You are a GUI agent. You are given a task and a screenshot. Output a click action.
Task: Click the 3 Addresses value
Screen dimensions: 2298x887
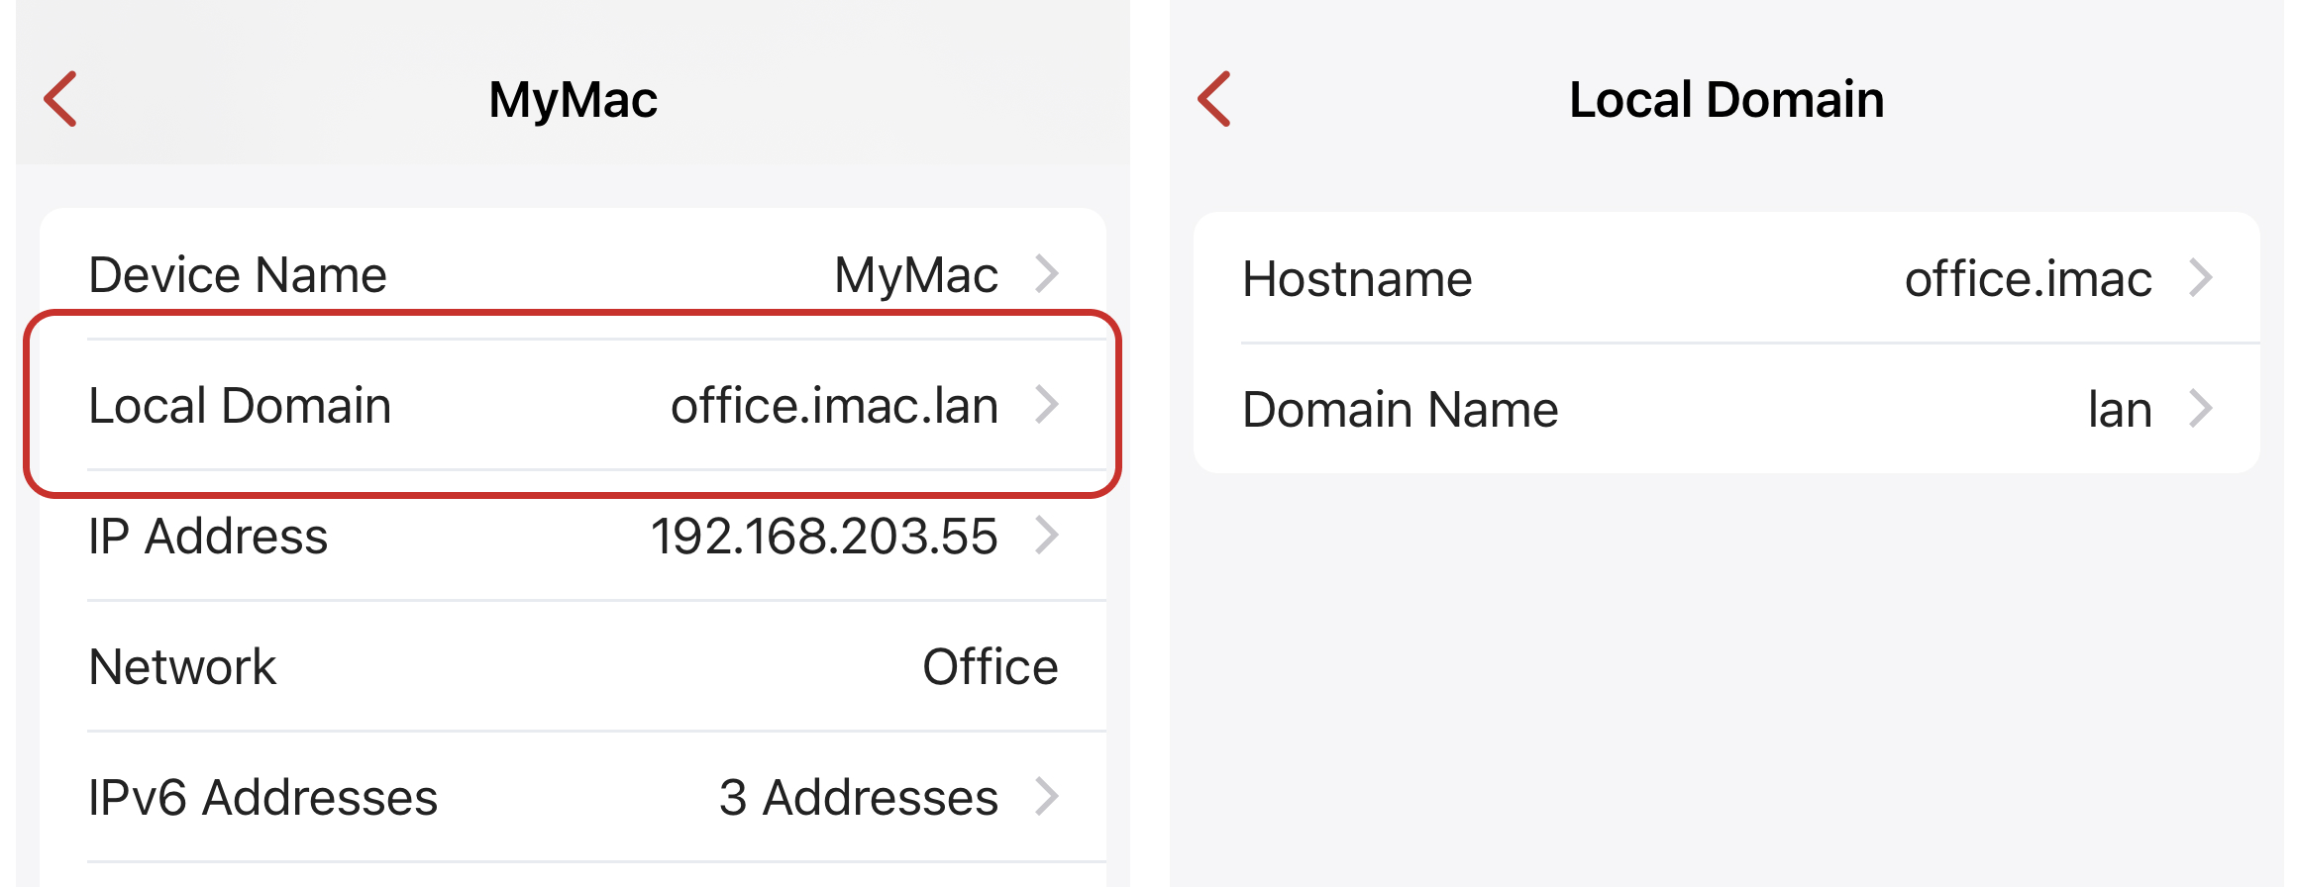[x=859, y=798]
